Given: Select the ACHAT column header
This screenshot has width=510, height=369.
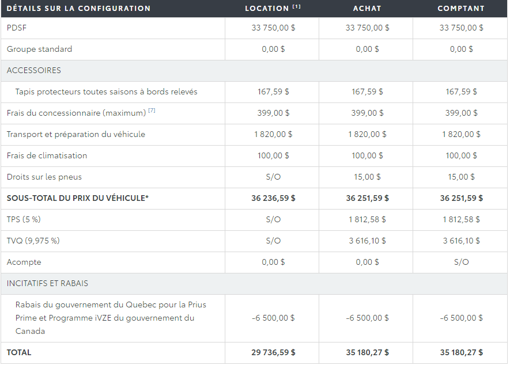Looking at the screenshot, I should [x=367, y=9].
